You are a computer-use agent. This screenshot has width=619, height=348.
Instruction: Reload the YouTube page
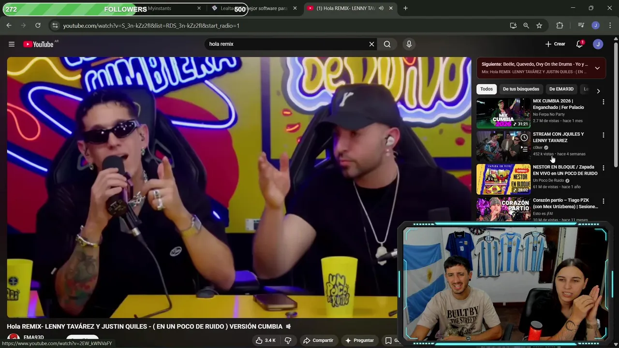[38, 26]
